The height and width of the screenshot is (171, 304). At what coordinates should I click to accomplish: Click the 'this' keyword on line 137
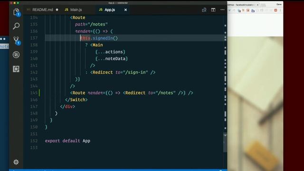pyautogui.click(x=85, y=38)
